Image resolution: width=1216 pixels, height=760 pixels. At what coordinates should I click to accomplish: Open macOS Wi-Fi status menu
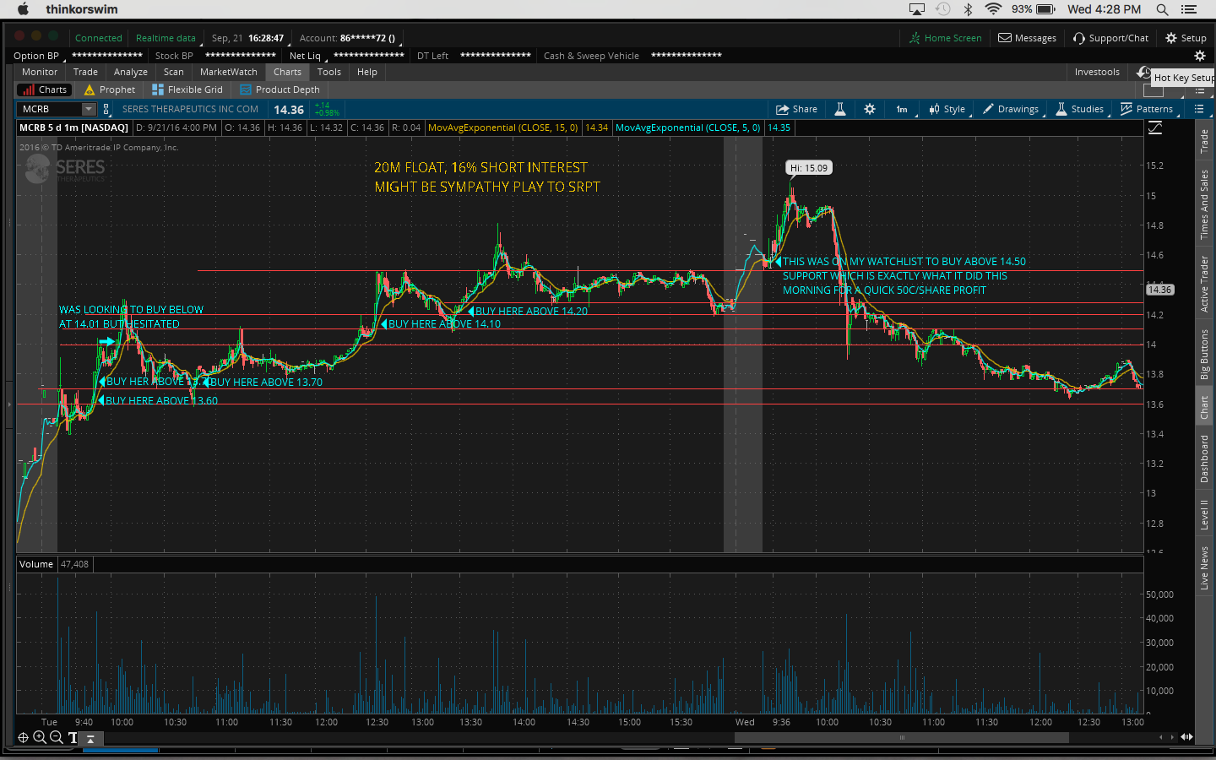tap(993, 9)
